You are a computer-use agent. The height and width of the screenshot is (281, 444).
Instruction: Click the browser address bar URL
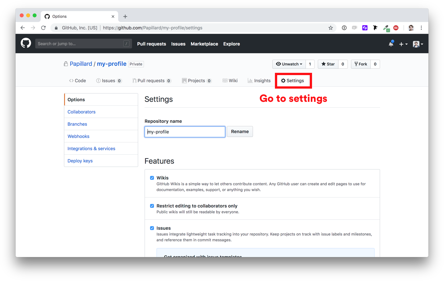pos(153,28)
